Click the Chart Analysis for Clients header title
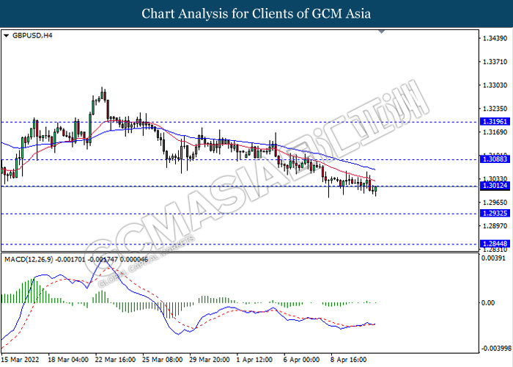This screenshot has height=367, width=513. [x=256, y=14]
